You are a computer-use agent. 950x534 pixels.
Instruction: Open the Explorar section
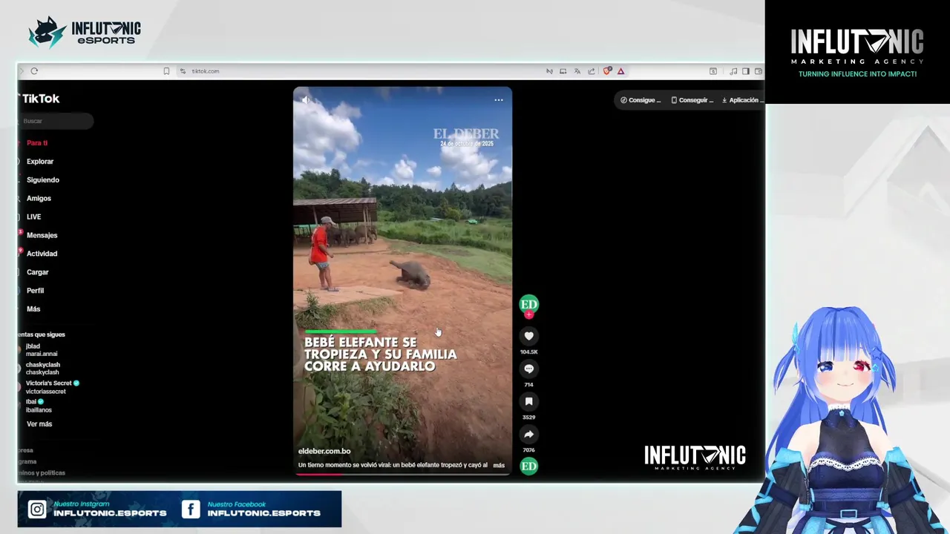coord(39,162)
